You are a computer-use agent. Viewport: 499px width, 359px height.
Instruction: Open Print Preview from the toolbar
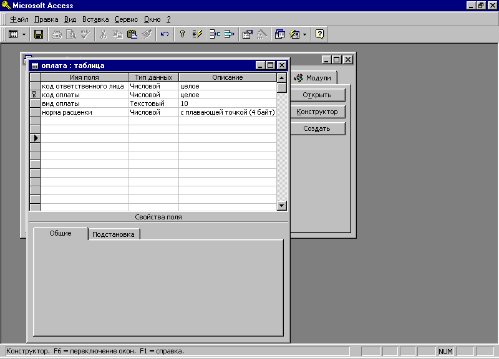click(x=71, y=34)
